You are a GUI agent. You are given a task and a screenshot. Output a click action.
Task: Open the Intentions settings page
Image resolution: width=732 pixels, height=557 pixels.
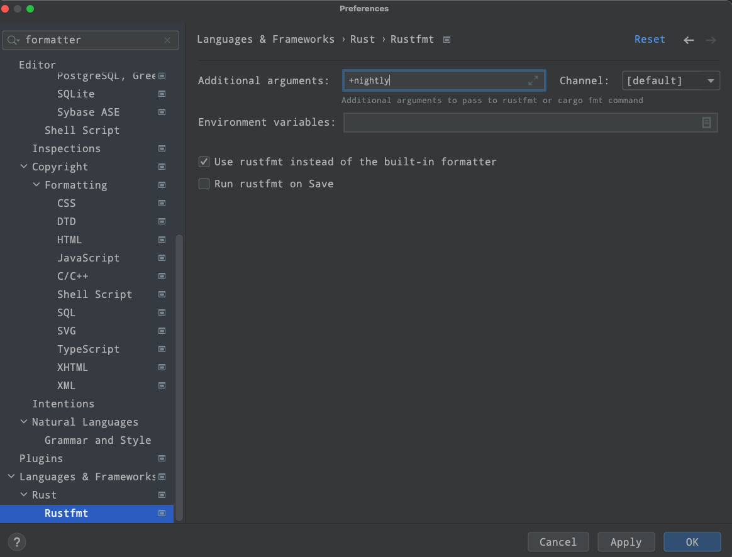coord(63,404)
